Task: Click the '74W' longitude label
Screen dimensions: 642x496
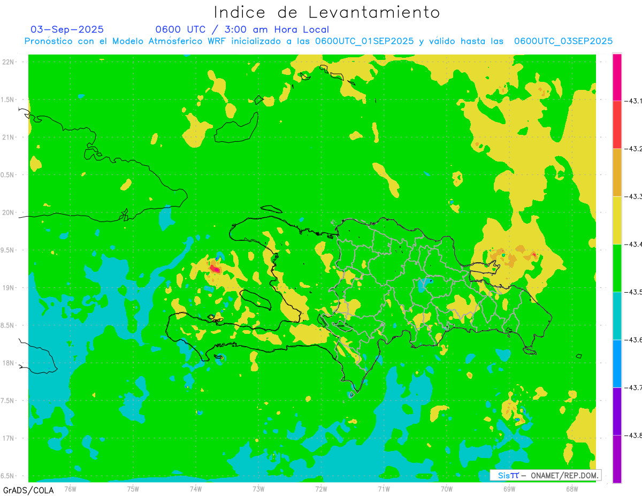Action: 196,489
